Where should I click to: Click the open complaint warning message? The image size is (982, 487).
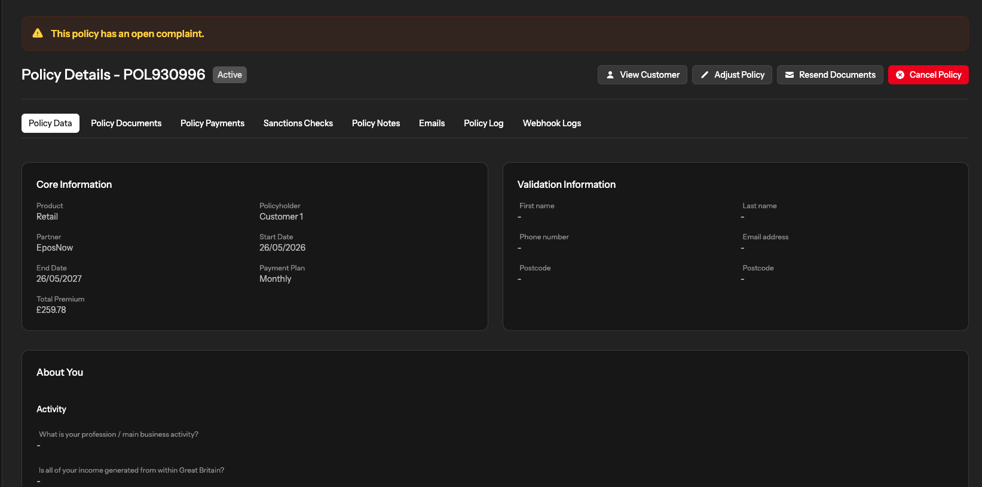pos(127,34)
